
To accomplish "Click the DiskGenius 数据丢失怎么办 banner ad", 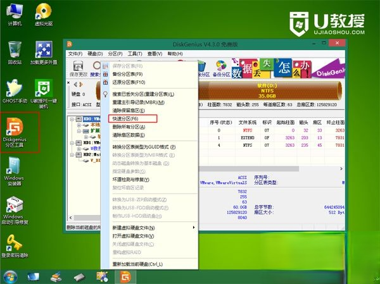I will click(x=288, y=68).
